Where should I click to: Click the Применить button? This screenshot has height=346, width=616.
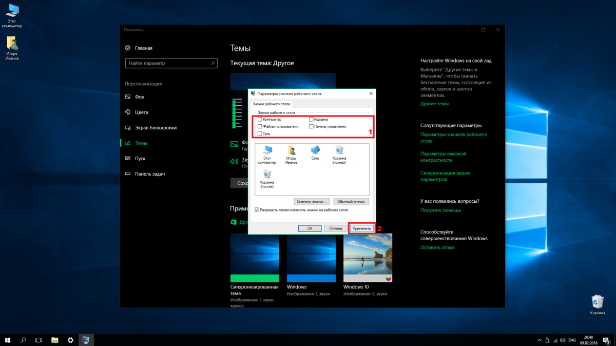tap(361, 228)
